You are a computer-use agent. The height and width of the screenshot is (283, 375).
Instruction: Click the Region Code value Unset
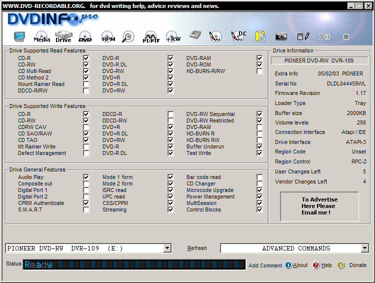tap(359, 151)
